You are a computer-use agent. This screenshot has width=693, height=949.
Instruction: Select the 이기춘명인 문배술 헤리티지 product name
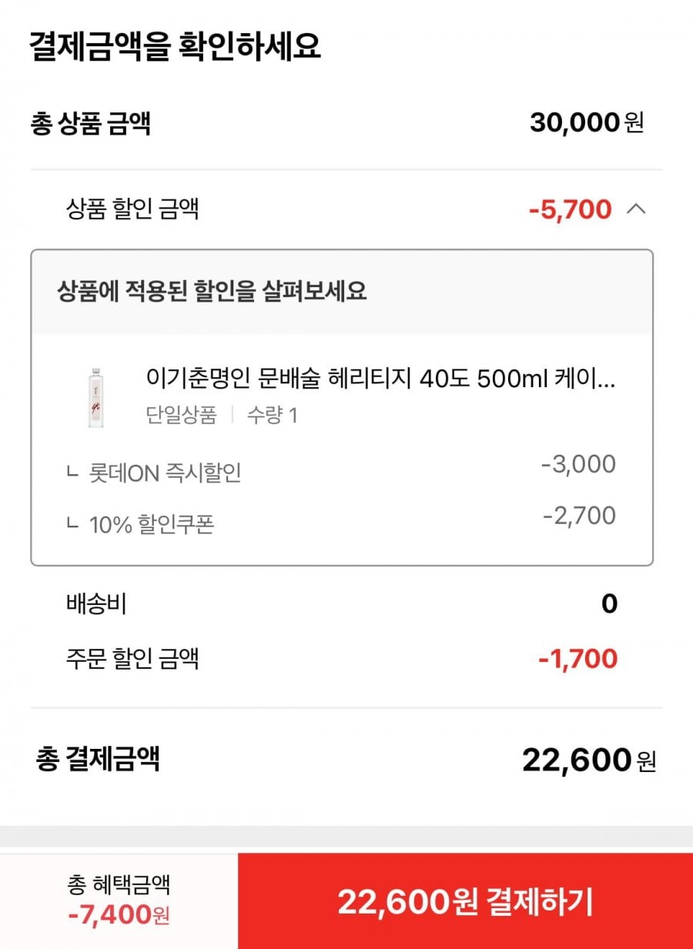tap(380, 379)
